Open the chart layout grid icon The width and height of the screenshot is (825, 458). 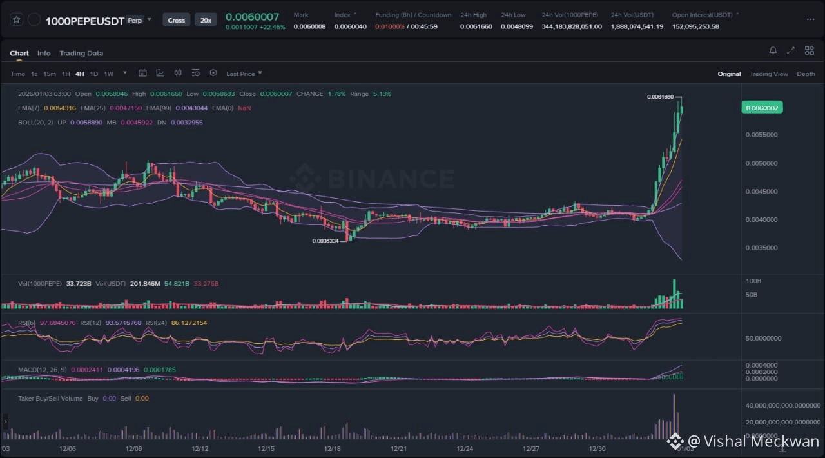809,51
